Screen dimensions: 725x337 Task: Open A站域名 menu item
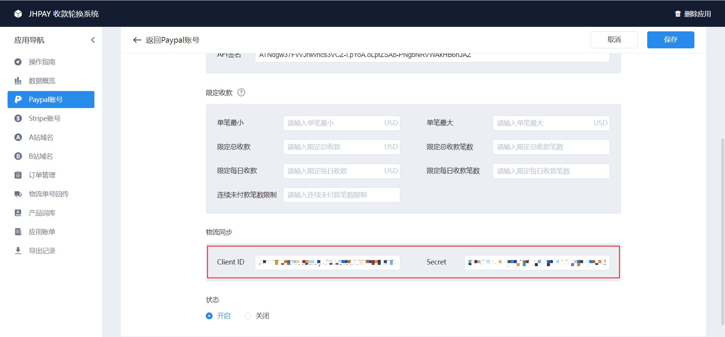pos(51,138)
